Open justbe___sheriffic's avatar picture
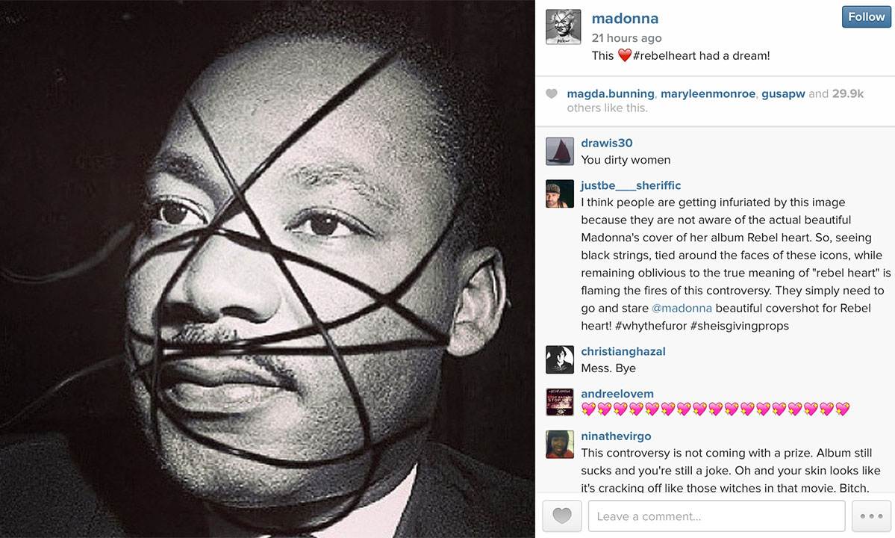The height and width of the screenshot is (538, 895). coord(559,194)
